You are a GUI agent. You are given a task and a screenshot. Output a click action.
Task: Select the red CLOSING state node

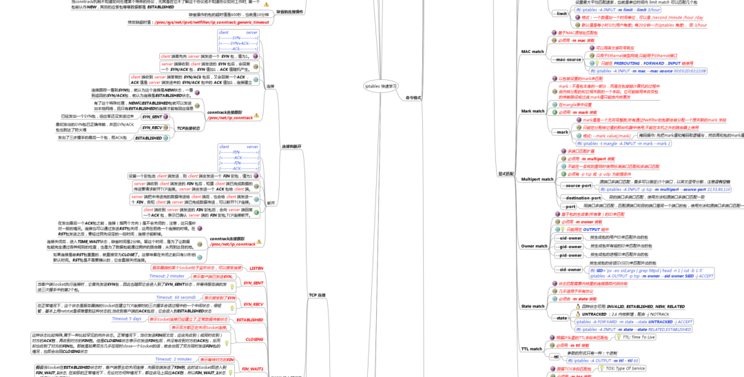pyautogui.click(x=255, y=339)
